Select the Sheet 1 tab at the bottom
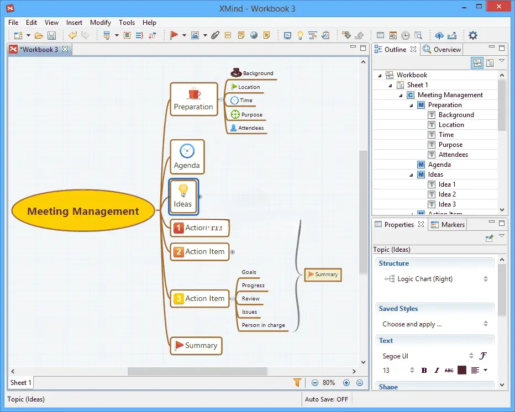The height and width of the screenshot is (412, 515). [x=20, y=383]
